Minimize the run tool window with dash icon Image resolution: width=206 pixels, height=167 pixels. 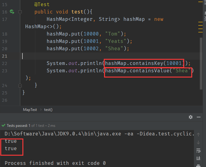(x=199, y=117)
